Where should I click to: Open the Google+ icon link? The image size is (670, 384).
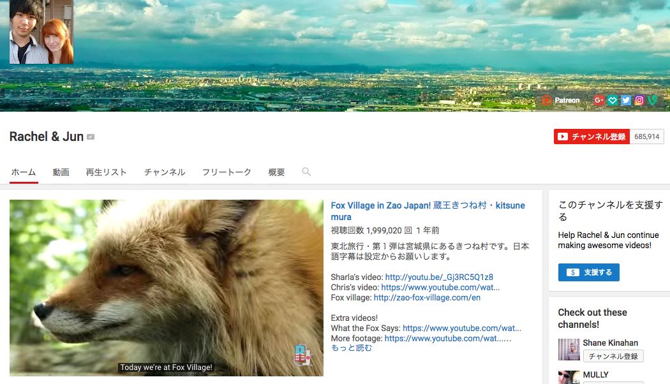pos(599,100)
